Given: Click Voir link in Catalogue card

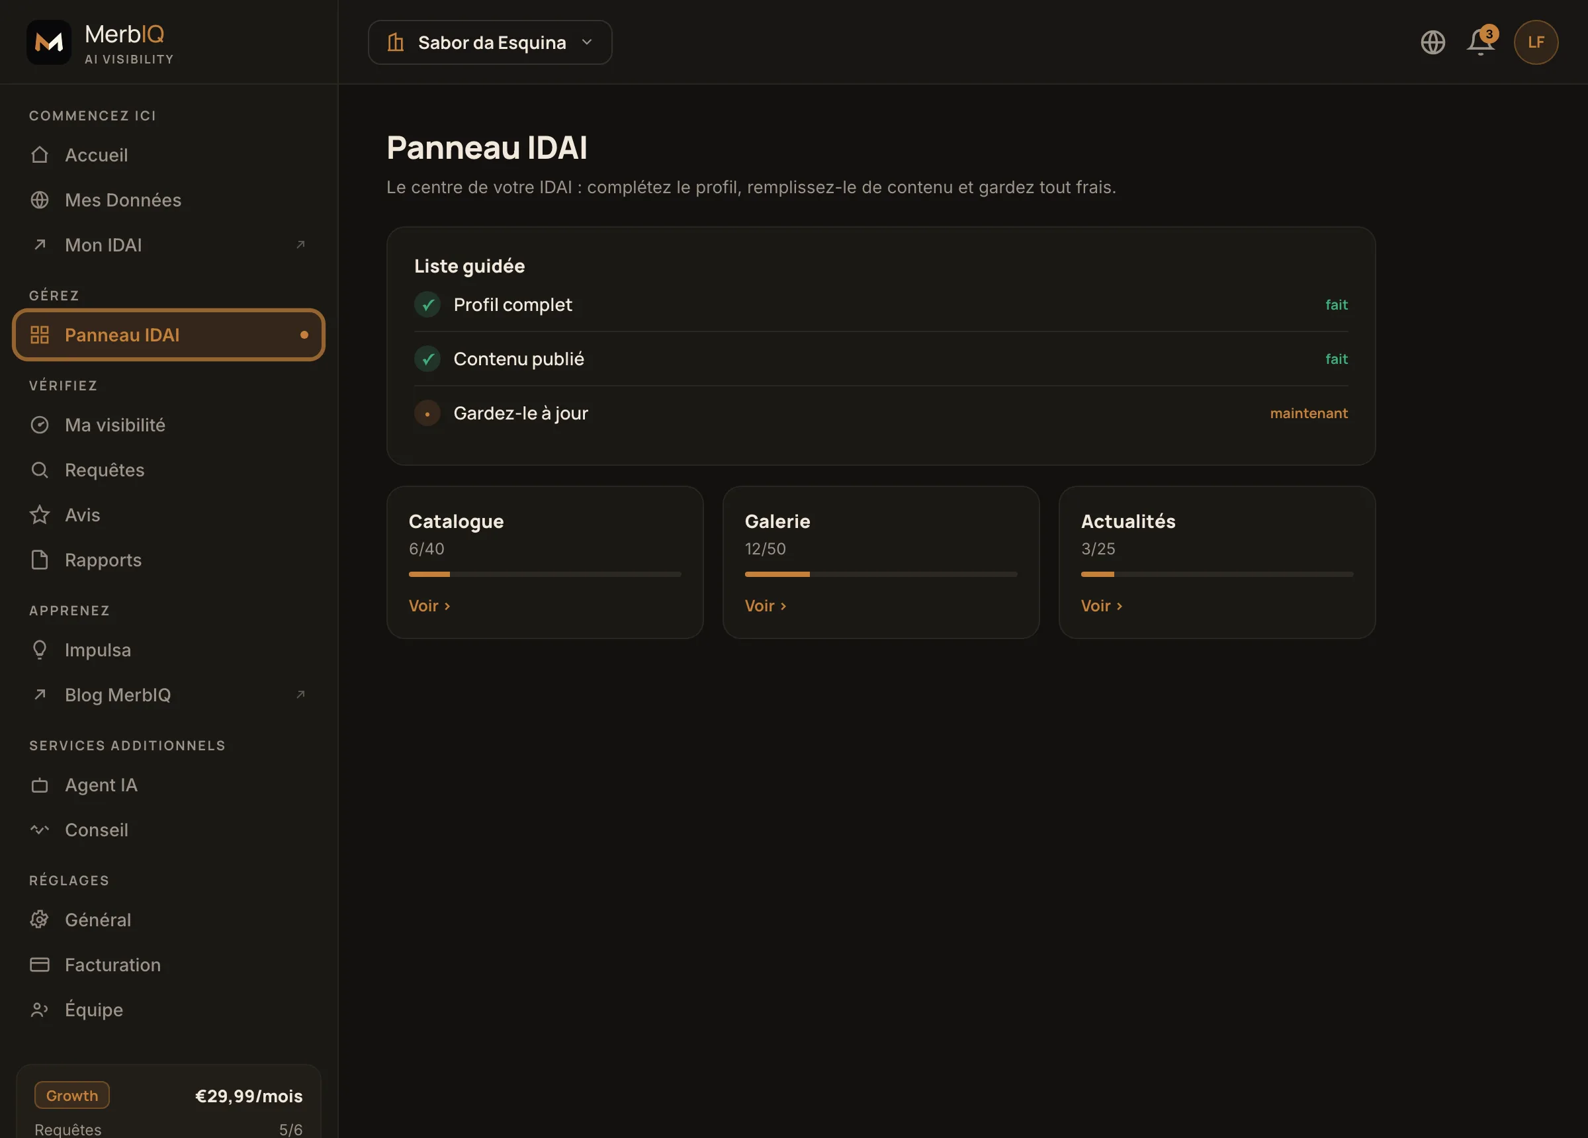Looking at the screenshot, I should point(429,606).
